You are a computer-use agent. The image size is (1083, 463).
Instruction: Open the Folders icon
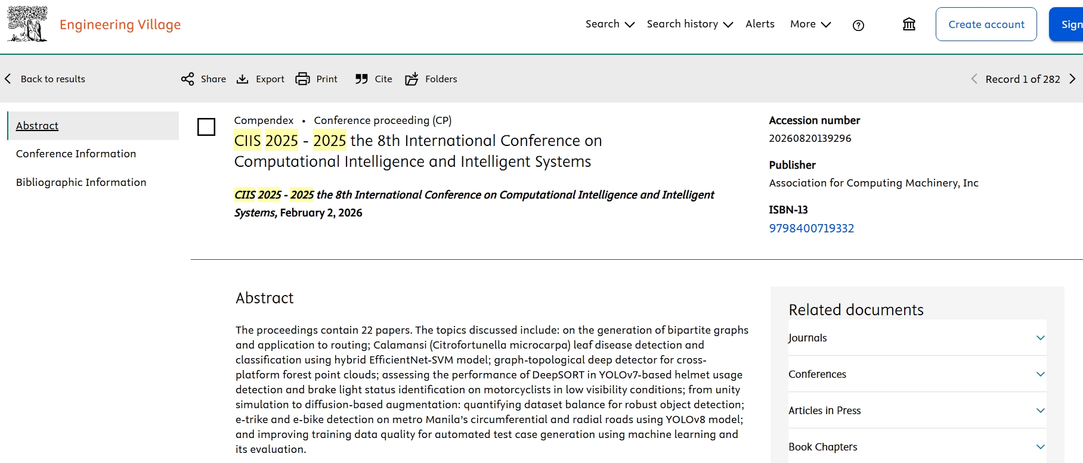[411, 79]
